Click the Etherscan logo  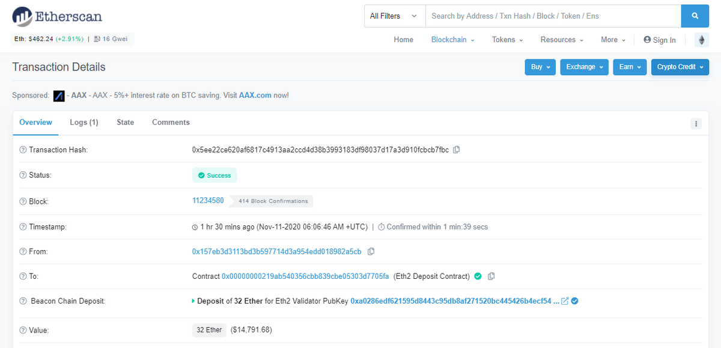[57, 16]
